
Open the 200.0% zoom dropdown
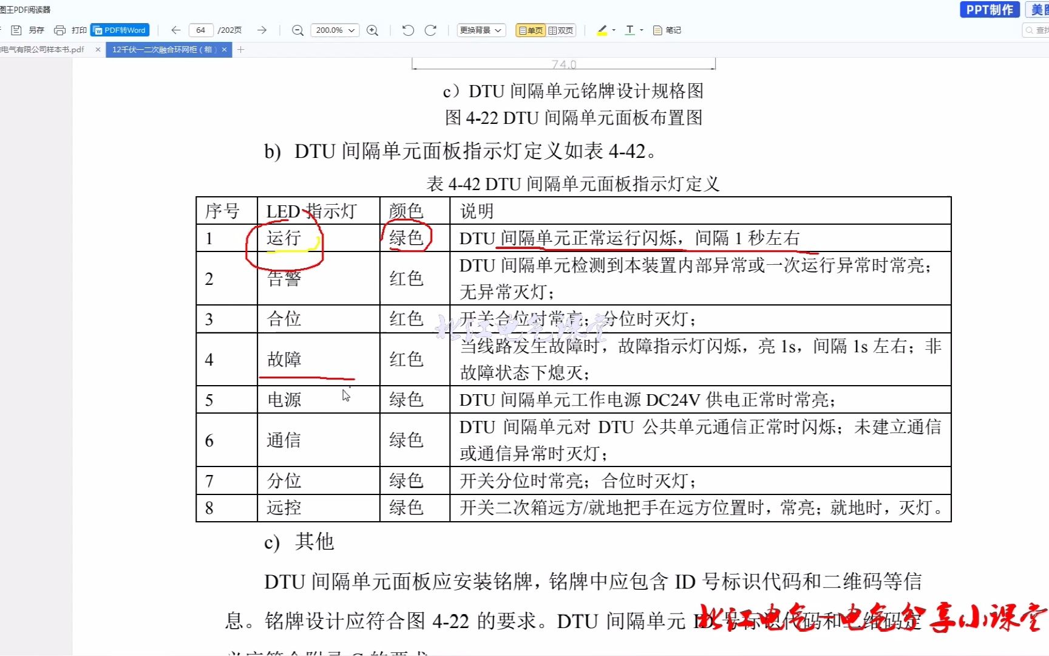click(x=335, y=30)
